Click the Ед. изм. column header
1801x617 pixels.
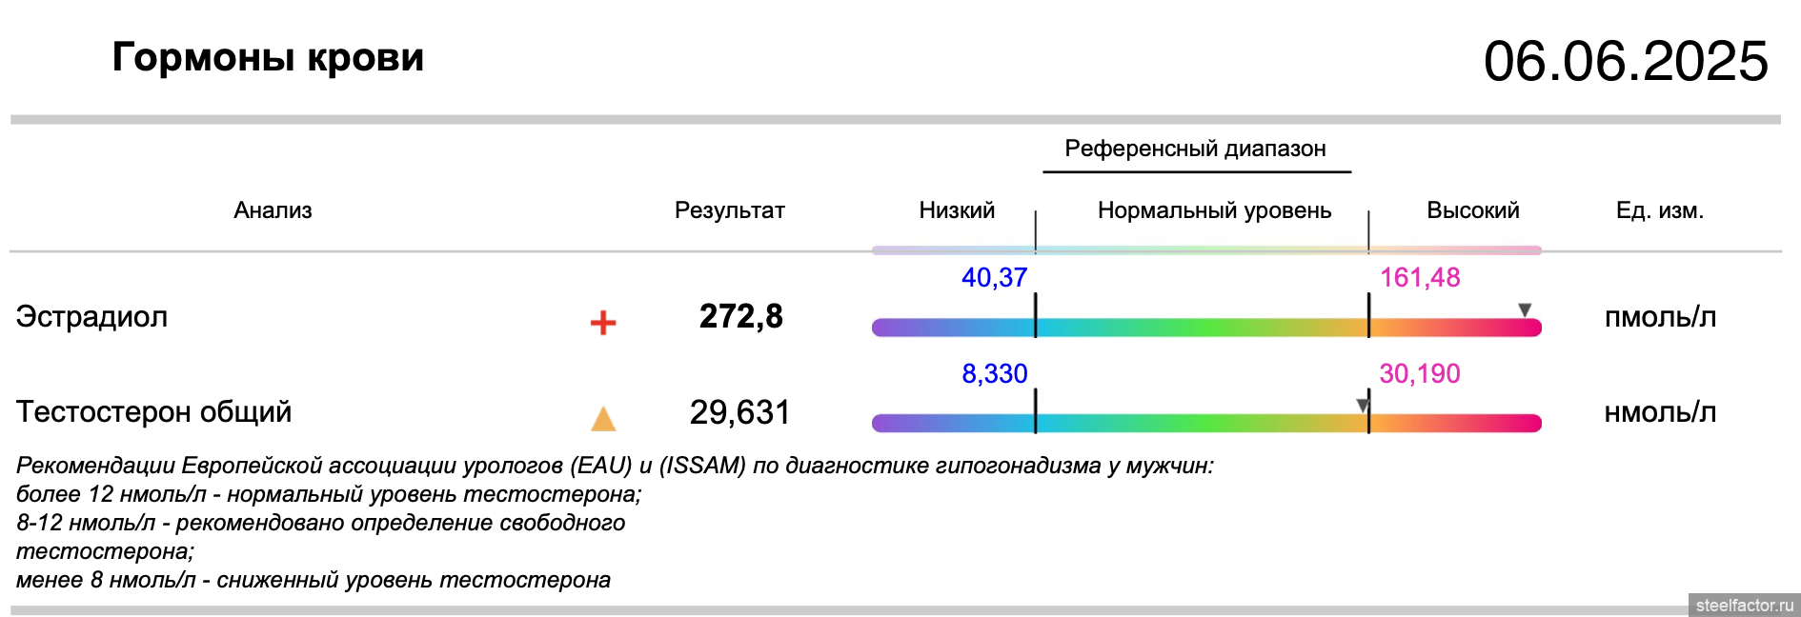click(x=1659, y=210)
